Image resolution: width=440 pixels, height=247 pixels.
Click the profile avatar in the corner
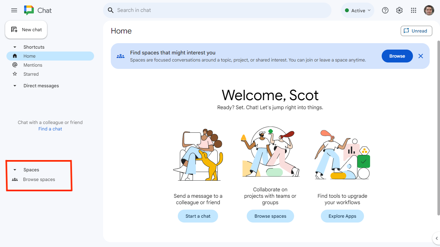coord(429,10)
